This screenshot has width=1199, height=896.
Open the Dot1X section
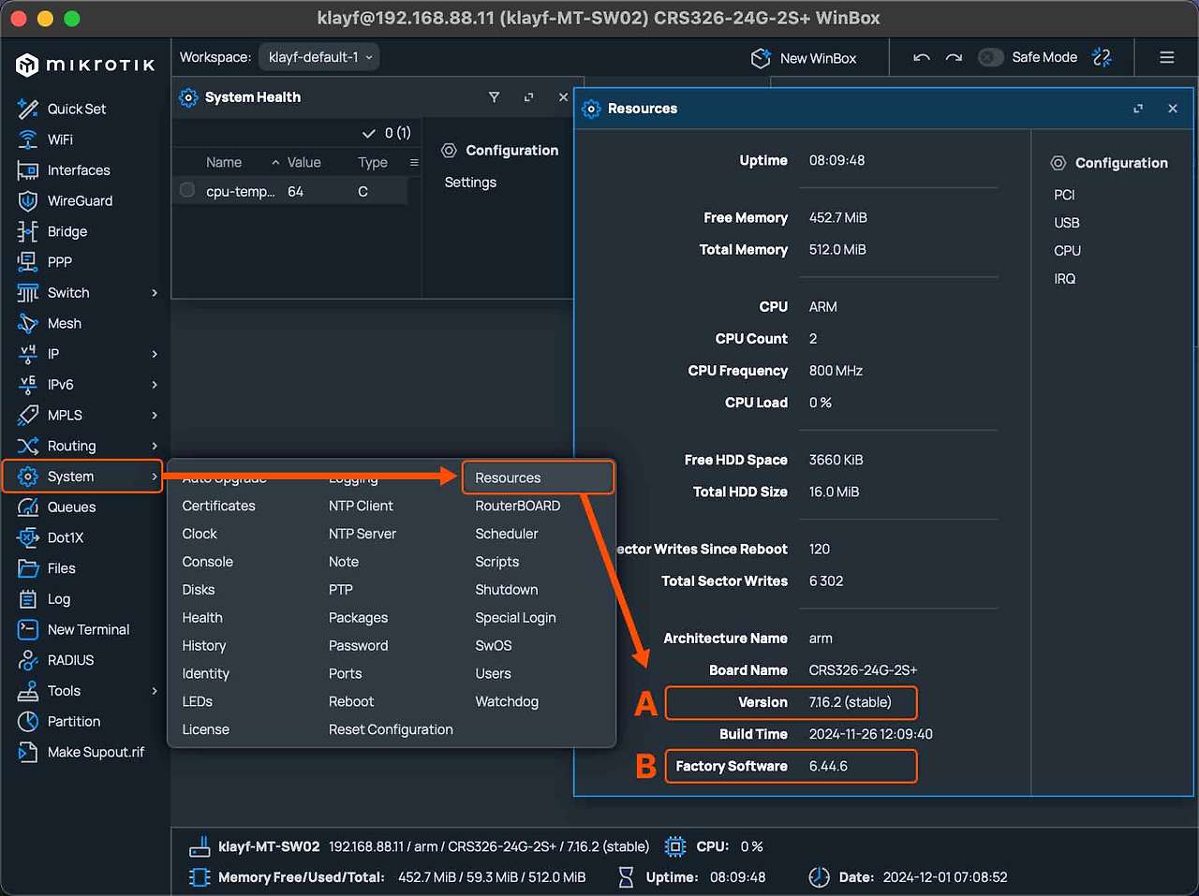(x=66, y=537)
